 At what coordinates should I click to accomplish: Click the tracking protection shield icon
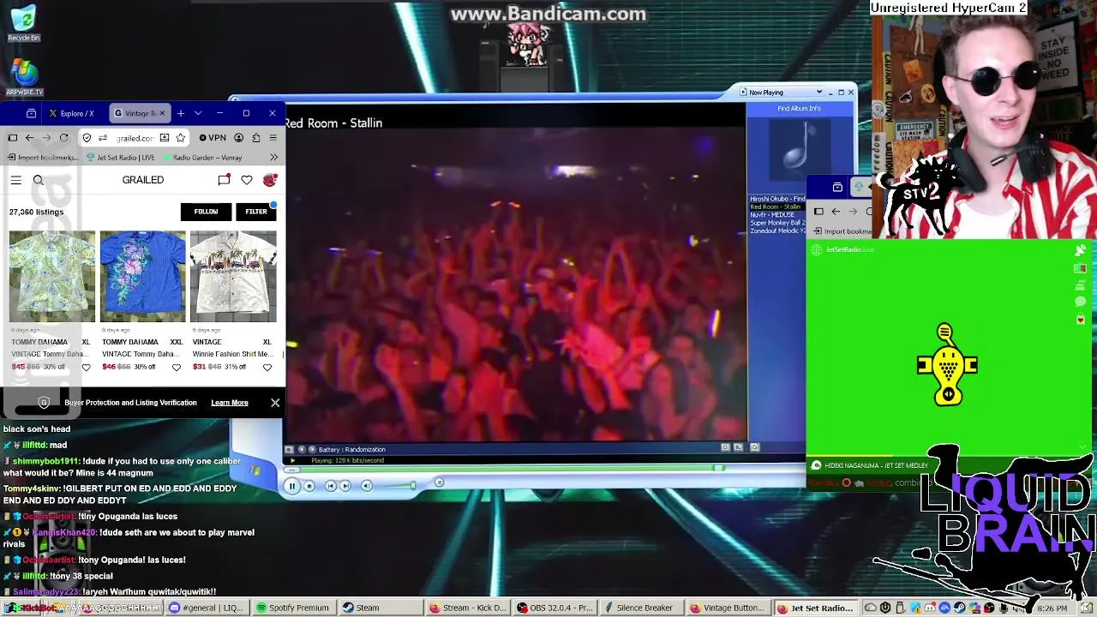pos(87,137)
